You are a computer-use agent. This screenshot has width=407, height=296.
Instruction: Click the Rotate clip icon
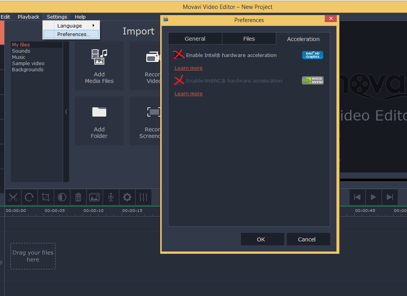click(x=29, y=198)
